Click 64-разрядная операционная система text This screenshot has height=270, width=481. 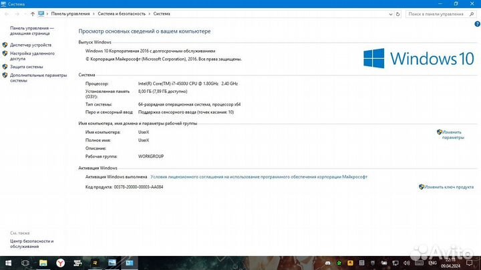(189, 104)
